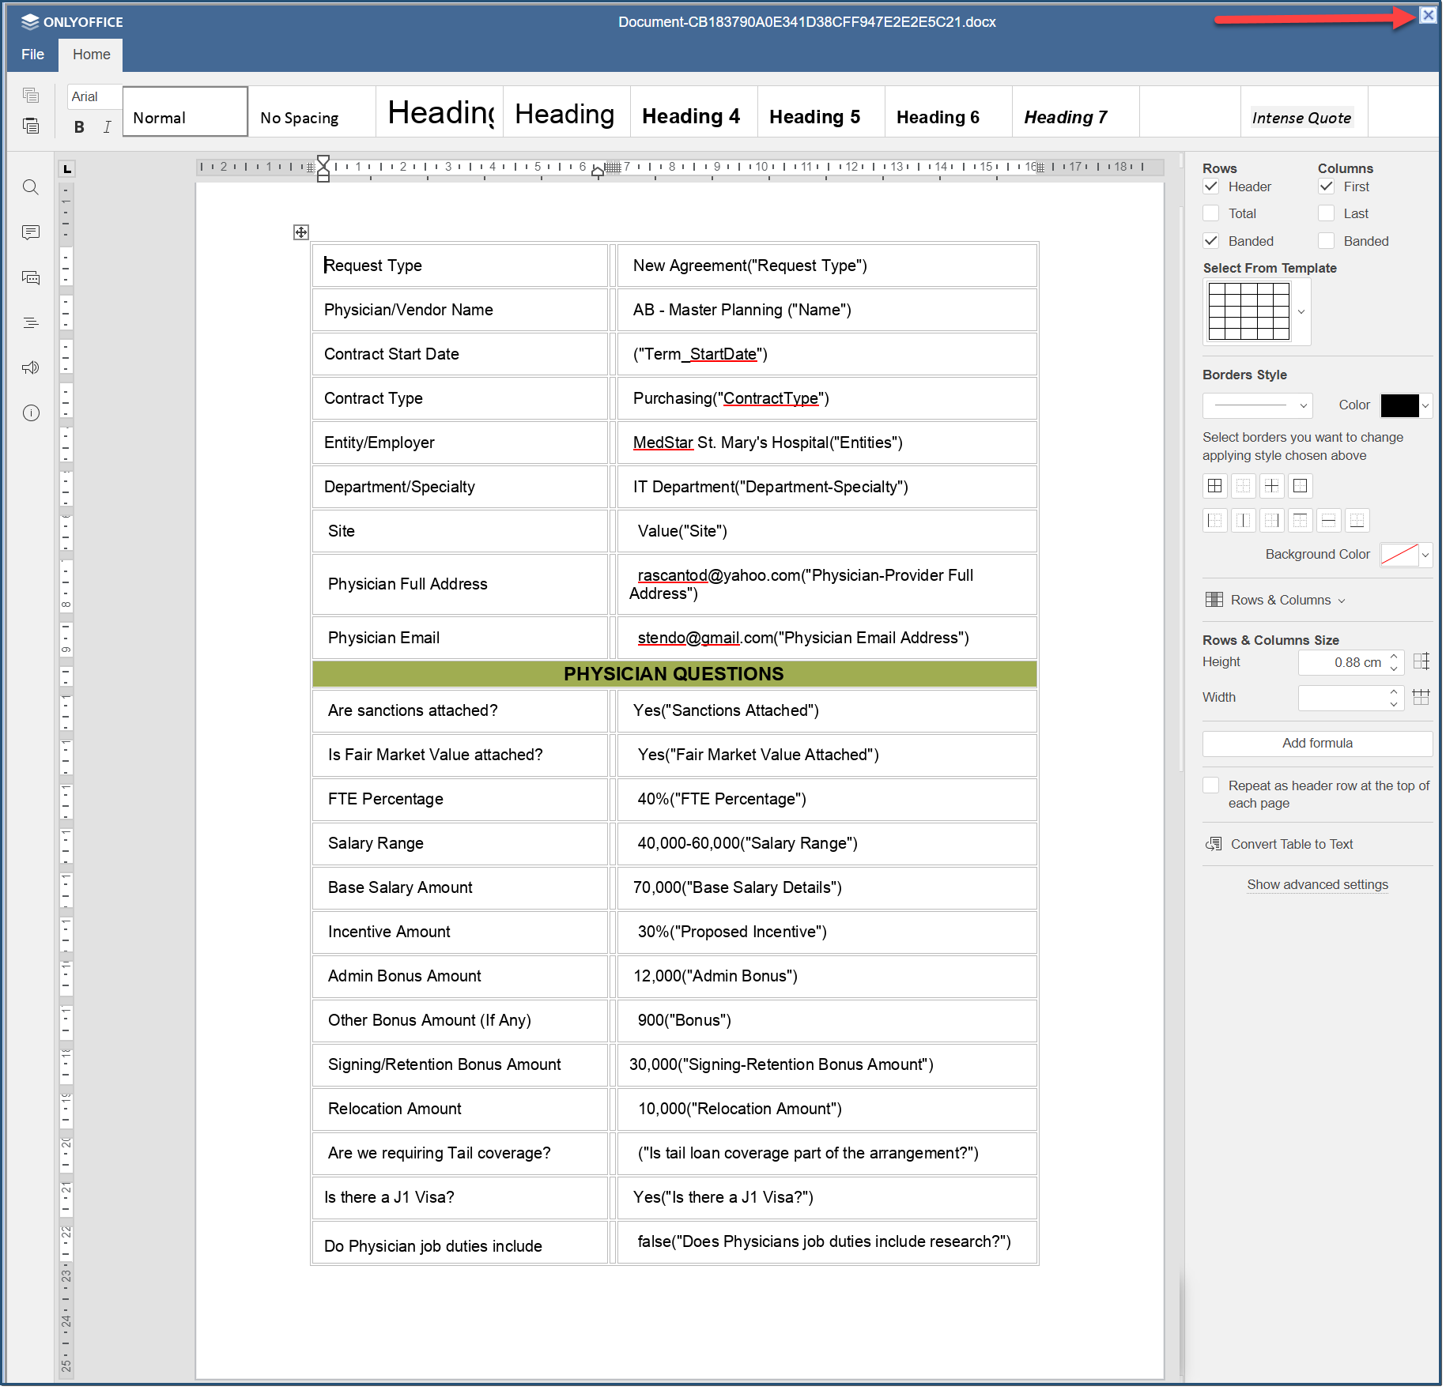Image resolution: width=1446 pixels, height=1390 pixels.
Task: Apply the Normal style
Action: 186,111
